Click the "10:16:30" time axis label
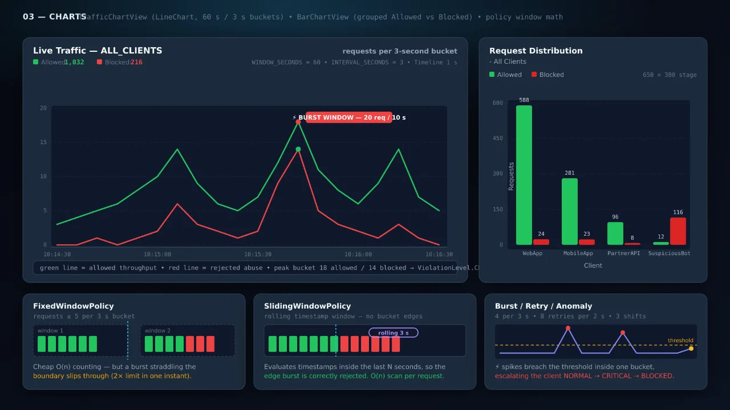730x410 pixels. [439, 255]
